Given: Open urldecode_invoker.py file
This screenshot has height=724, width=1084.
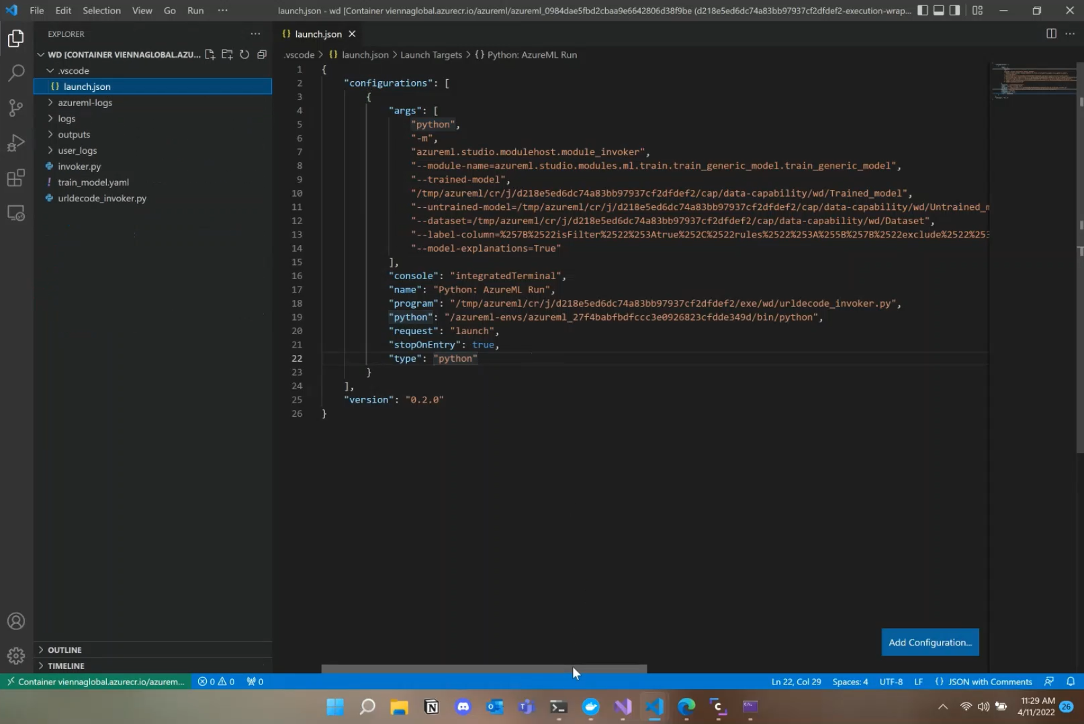Looking at the screenshot, I should point(152,198).
